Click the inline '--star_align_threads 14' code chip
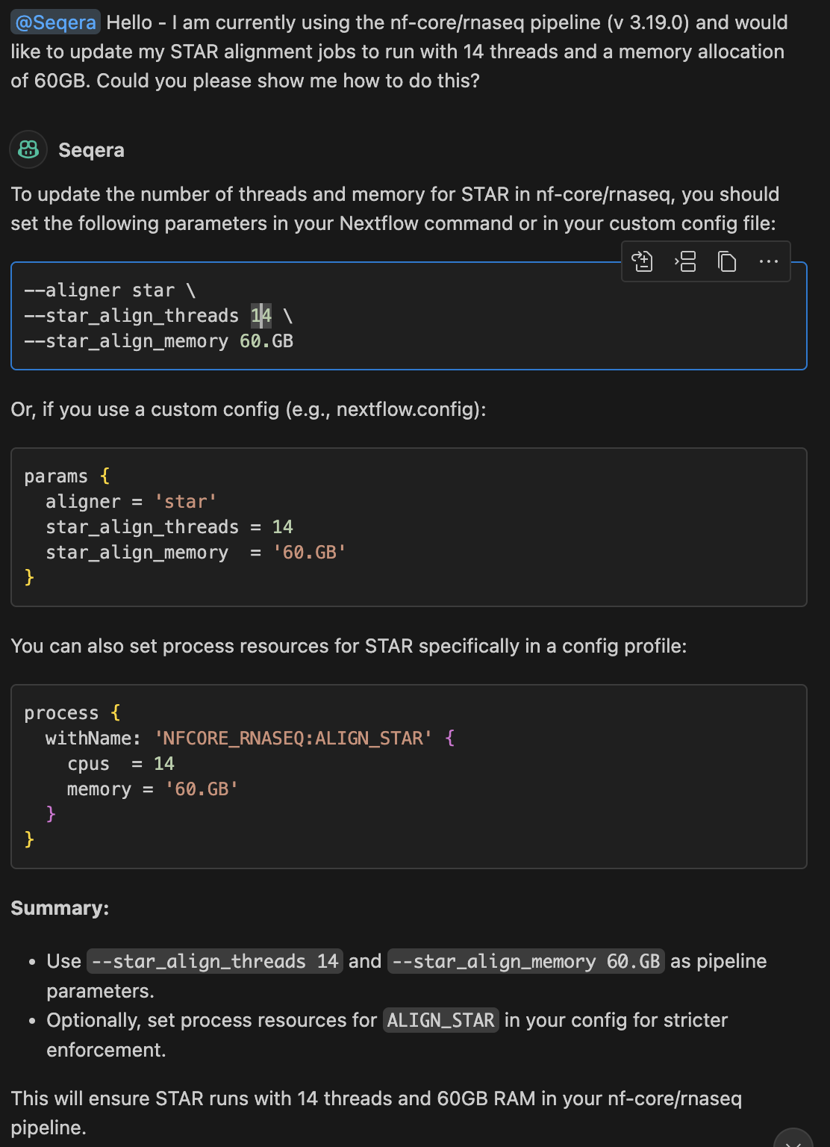 [x=214, y=961]
